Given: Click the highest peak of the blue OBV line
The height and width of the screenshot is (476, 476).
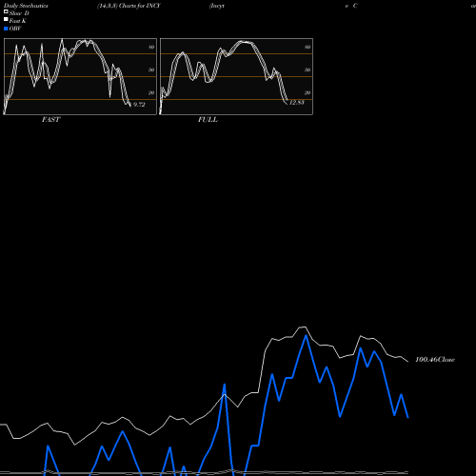Looking at the screenshot, I should (x=306, y=335).
